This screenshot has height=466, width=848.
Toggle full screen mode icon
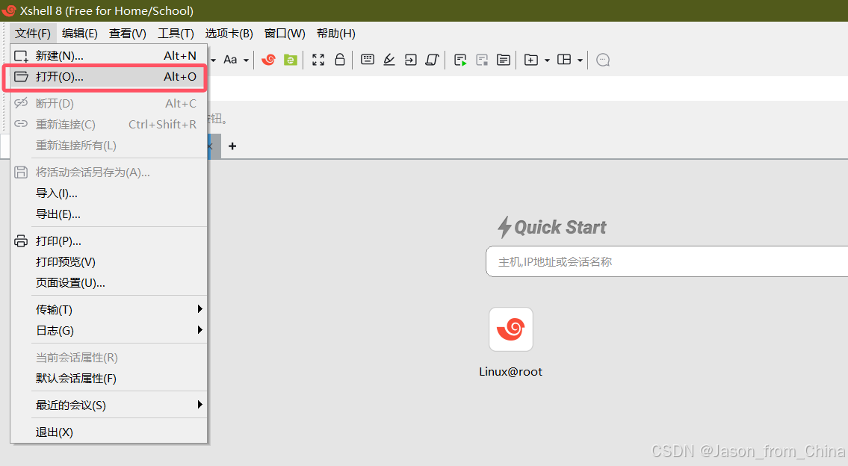[x=318, y=60]
